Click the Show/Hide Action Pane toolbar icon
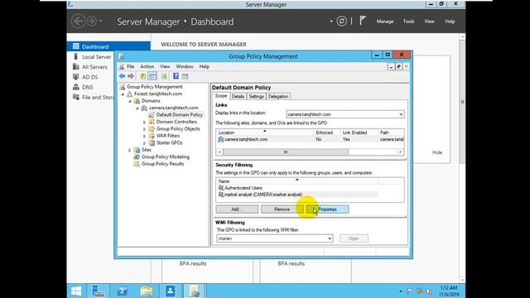The height and width of the screenshot is (298, 530). tap(185, 76)
